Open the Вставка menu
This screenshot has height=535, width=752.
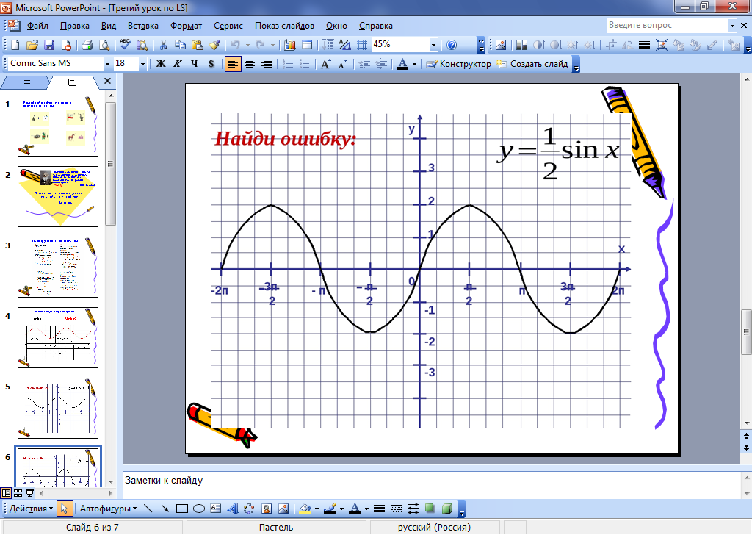point(143,26)
